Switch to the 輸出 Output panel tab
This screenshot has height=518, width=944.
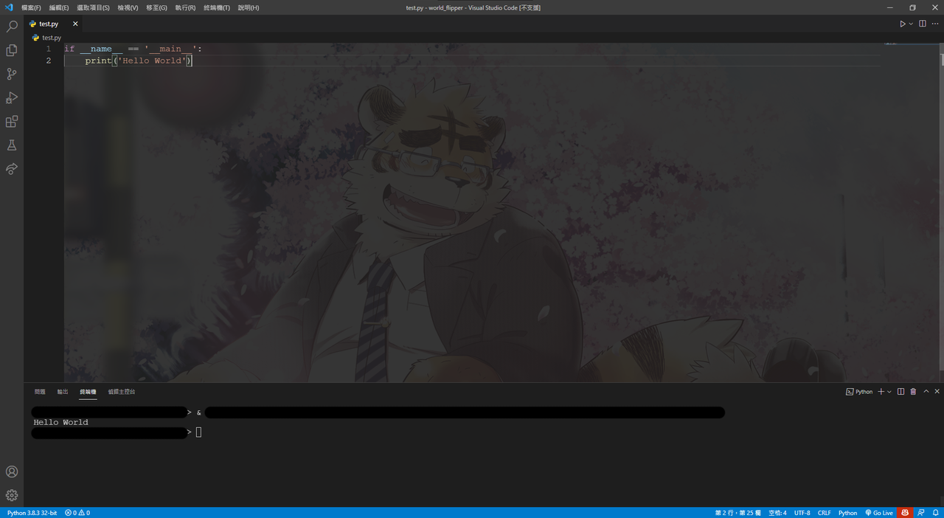point(63,392)
